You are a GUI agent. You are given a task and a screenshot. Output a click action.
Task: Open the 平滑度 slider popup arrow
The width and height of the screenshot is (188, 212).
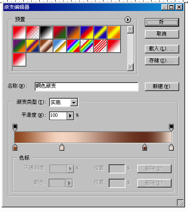(70, 116)
